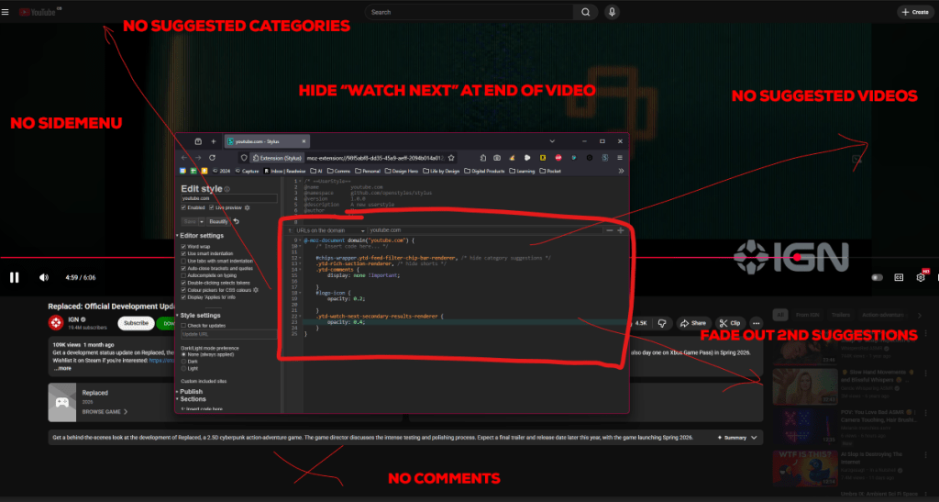Select the 'Trailers' filter chip
Screen dimensions: 939x502
coord(840,315)
